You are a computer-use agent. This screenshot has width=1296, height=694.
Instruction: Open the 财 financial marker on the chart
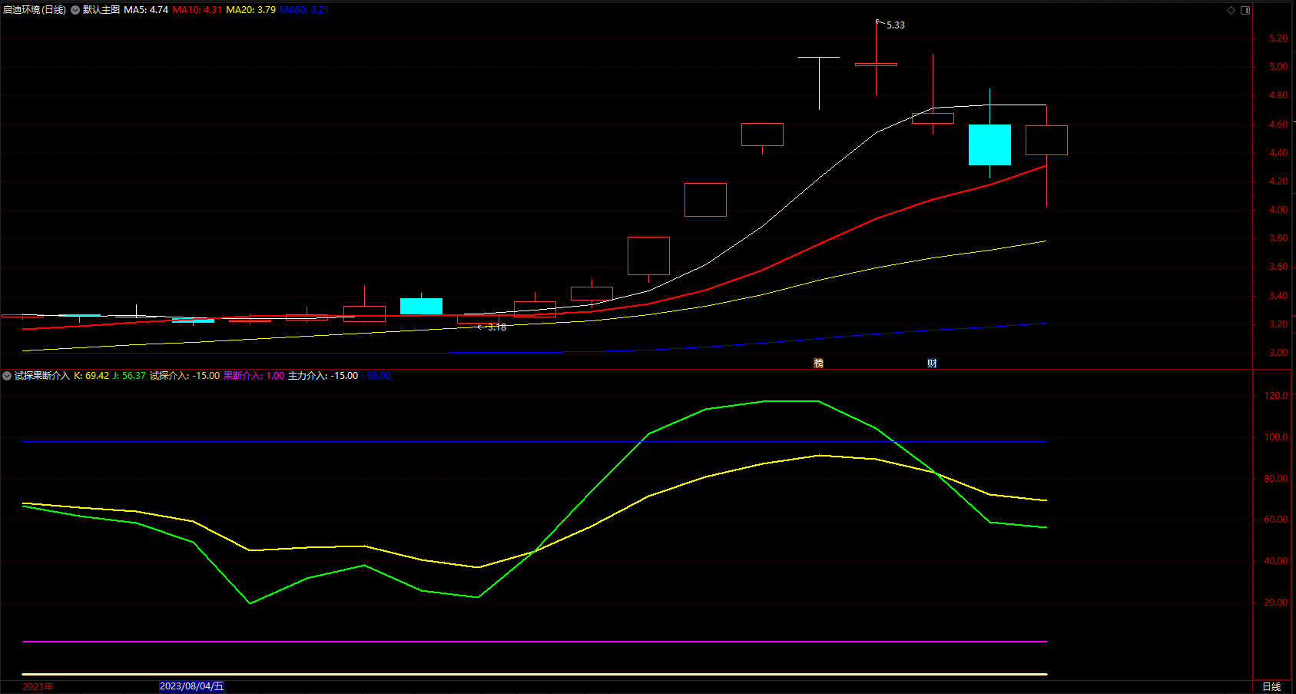point(932,364)
